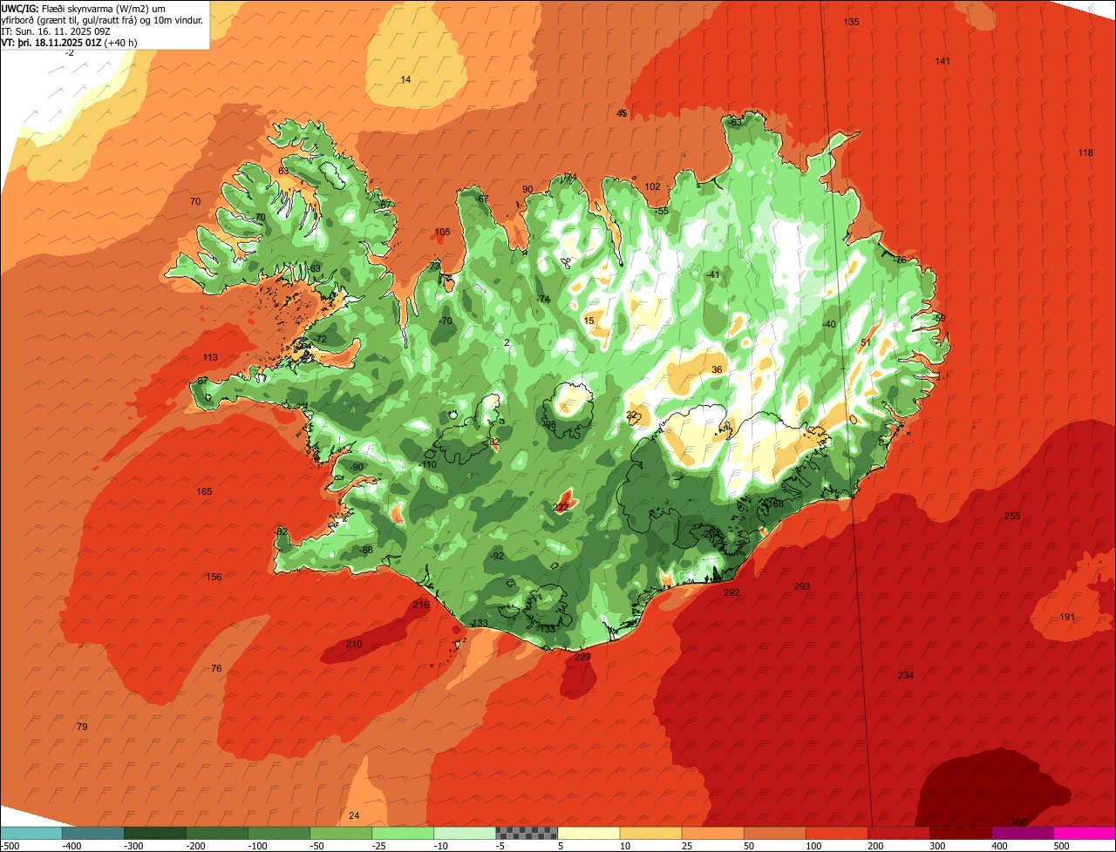Click the map value '-55'

[662, 212]
